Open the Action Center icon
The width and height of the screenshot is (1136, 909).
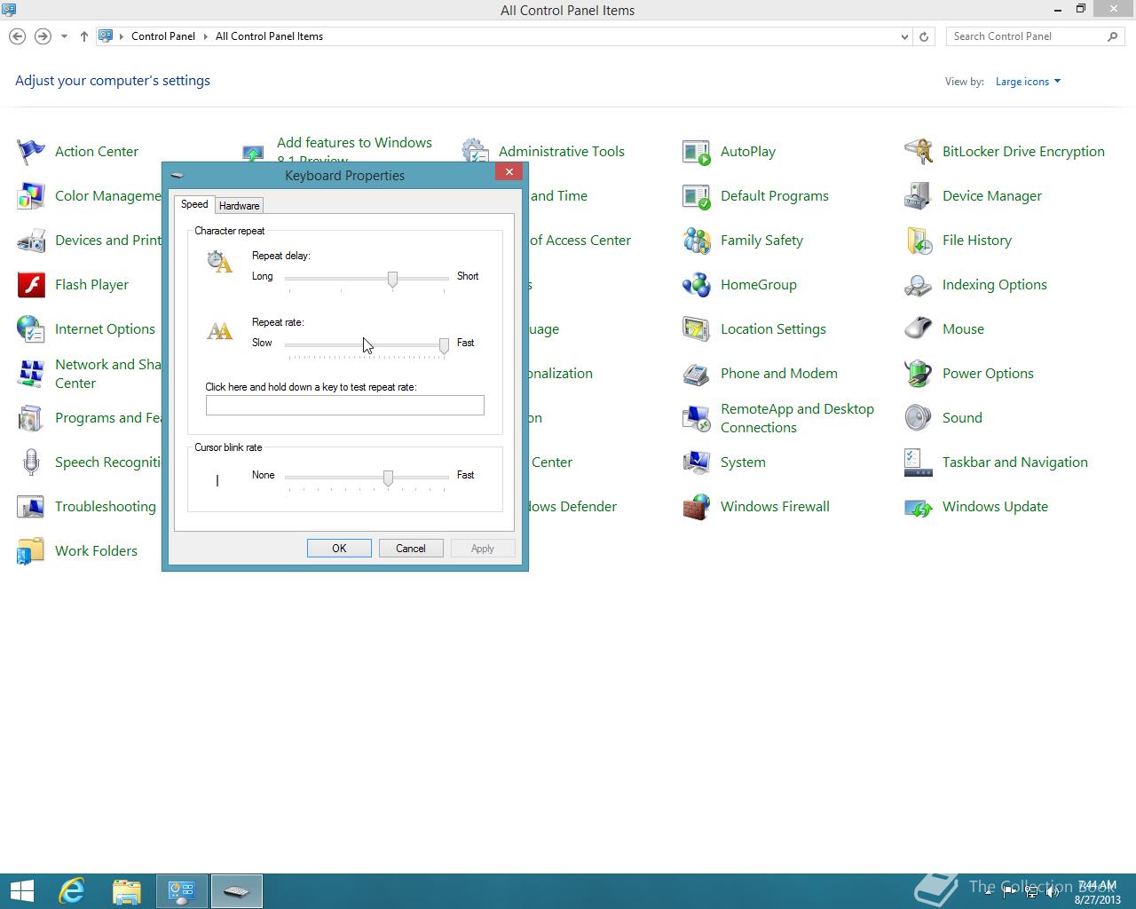tap(31, 152)
